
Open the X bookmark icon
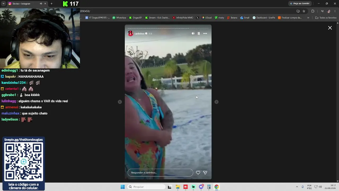pos(197,18)
